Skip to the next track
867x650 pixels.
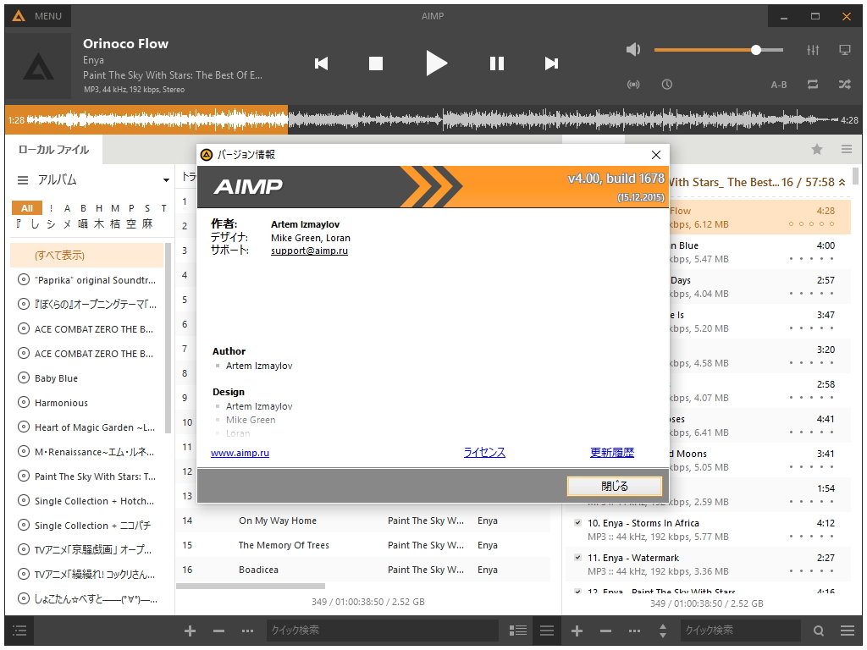click(x=551, y=63)
